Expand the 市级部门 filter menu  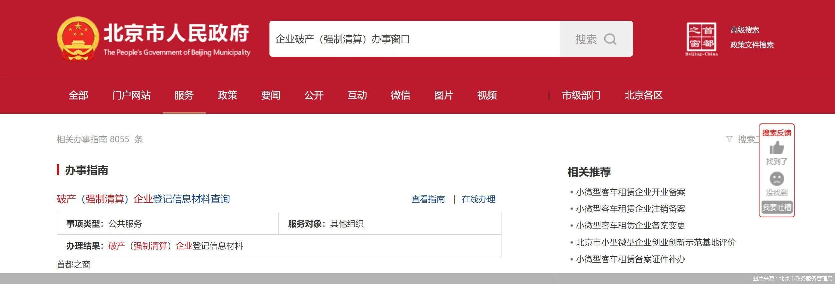point(581,95)
